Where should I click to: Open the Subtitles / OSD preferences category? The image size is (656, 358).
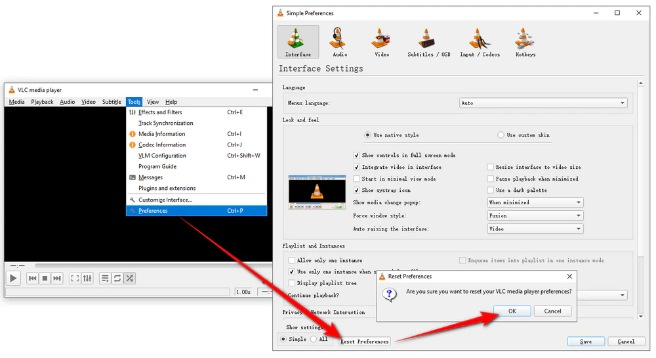tap(429, 41)
